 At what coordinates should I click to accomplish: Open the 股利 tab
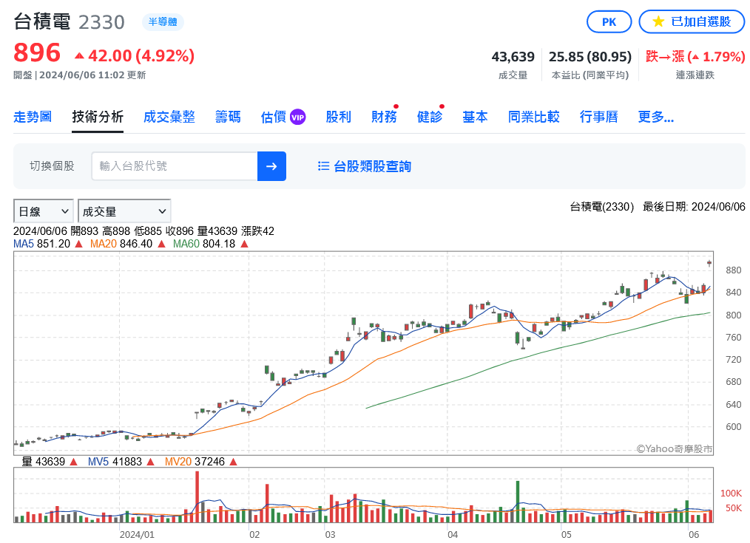click(x=338, y=117)
